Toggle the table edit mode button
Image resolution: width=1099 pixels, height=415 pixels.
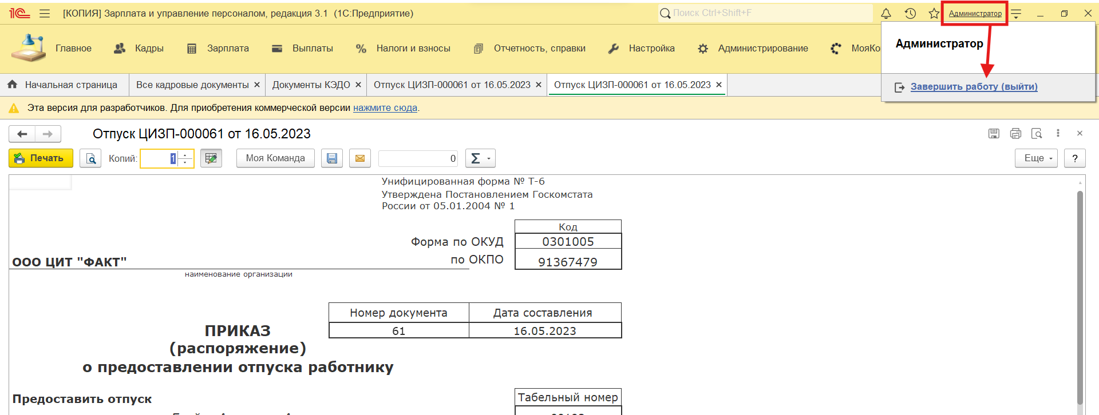211,158
